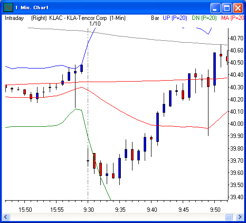Click the 15:55 time axis label

(x=57, y=210)
